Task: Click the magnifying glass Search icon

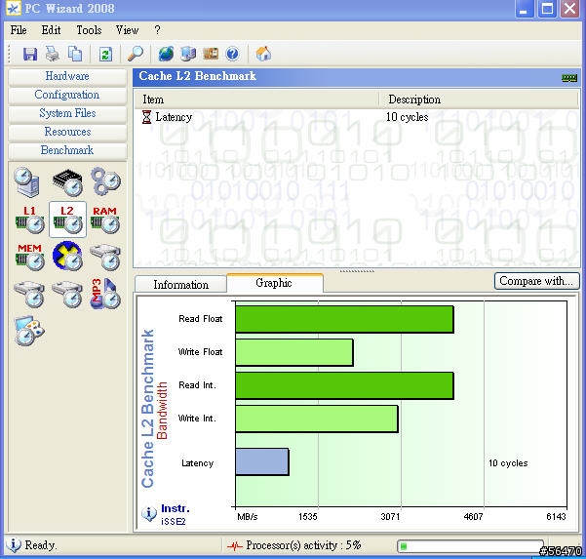Action: click(136, 54)
